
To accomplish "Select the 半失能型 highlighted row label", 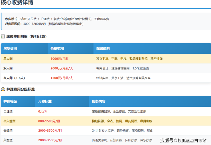I will point(10,121).
